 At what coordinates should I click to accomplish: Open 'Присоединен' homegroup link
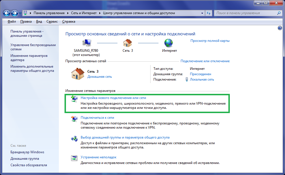coord(200,74)
